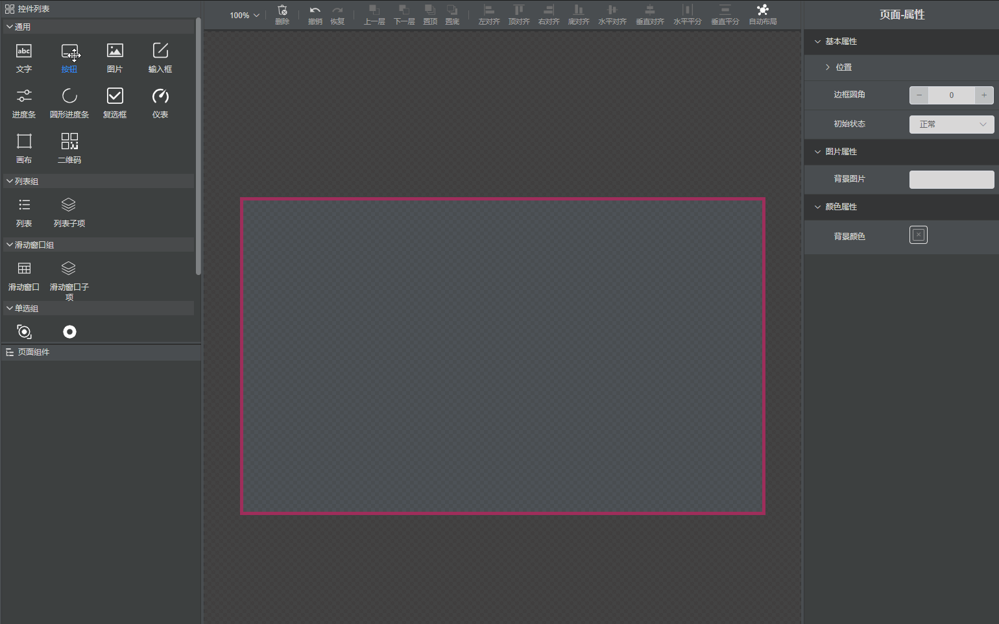The width and height of the screenshot is (999, 624).
Task: Select the radio group widget icon
Action: coord(24,331)
